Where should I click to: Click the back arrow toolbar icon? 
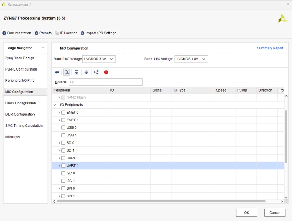[57, 72]
